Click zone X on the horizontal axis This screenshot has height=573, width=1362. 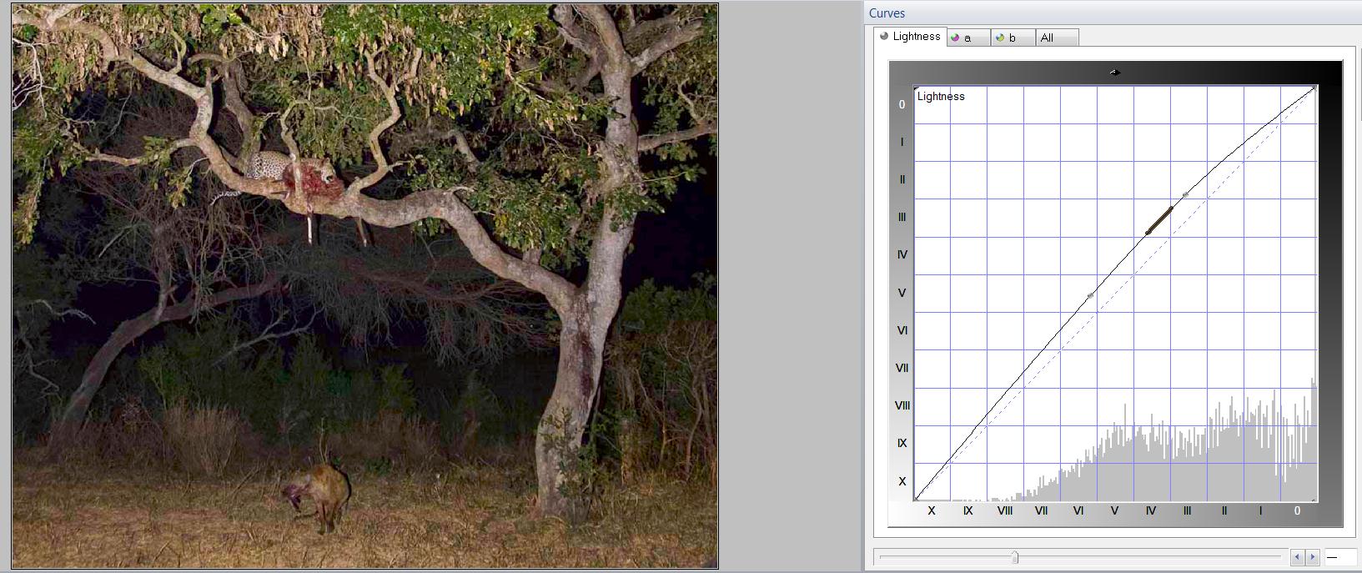(x=932, y=510)
